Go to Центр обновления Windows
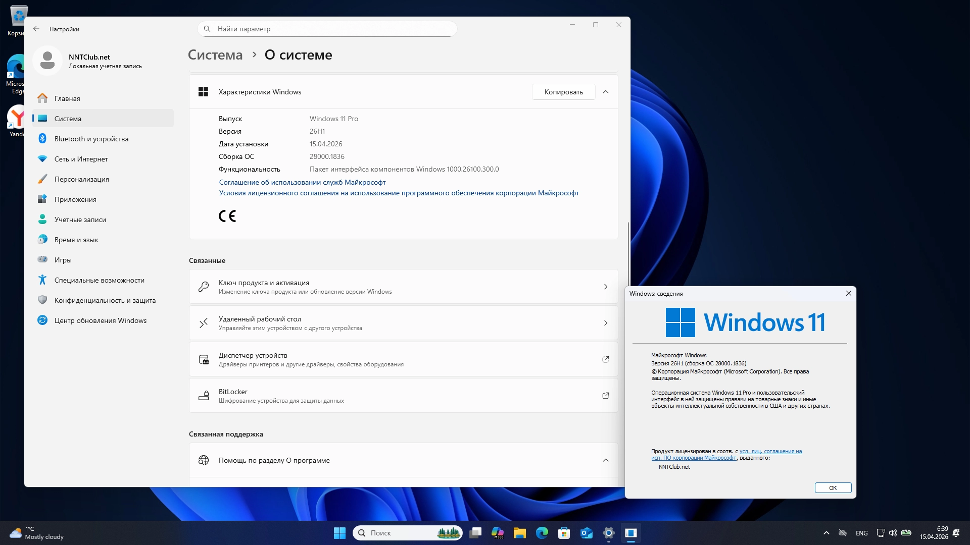970x545 pixels. [100, 320]
